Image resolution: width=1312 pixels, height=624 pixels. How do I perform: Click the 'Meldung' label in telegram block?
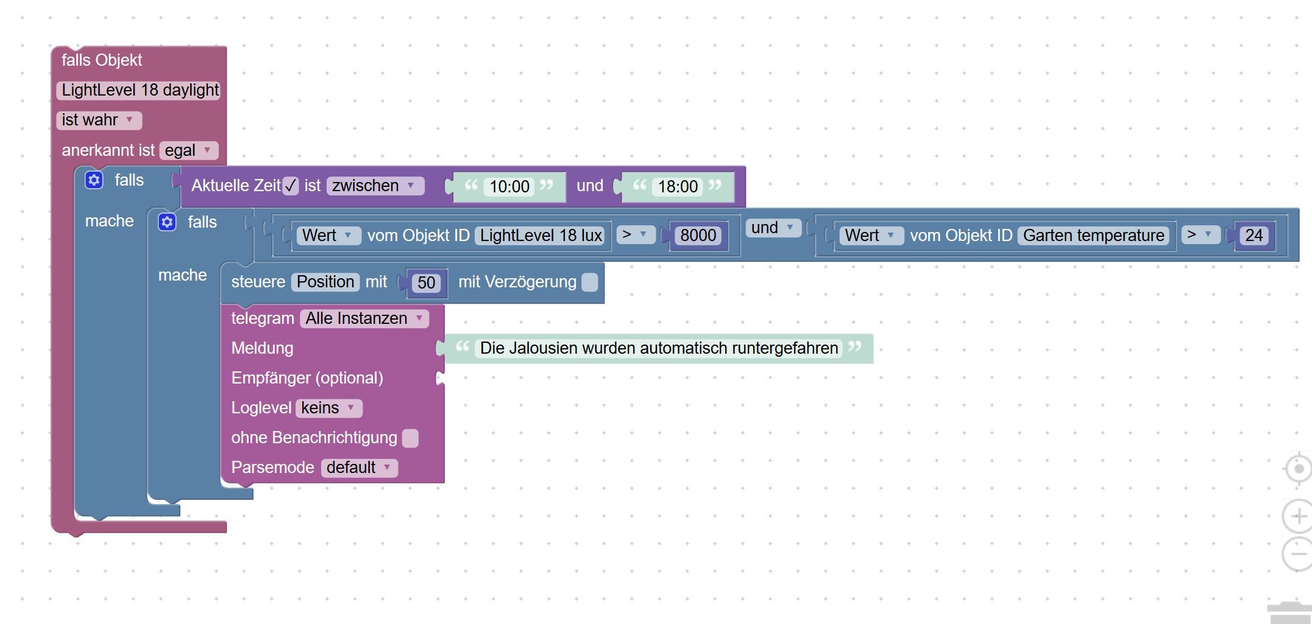[262, 348]
